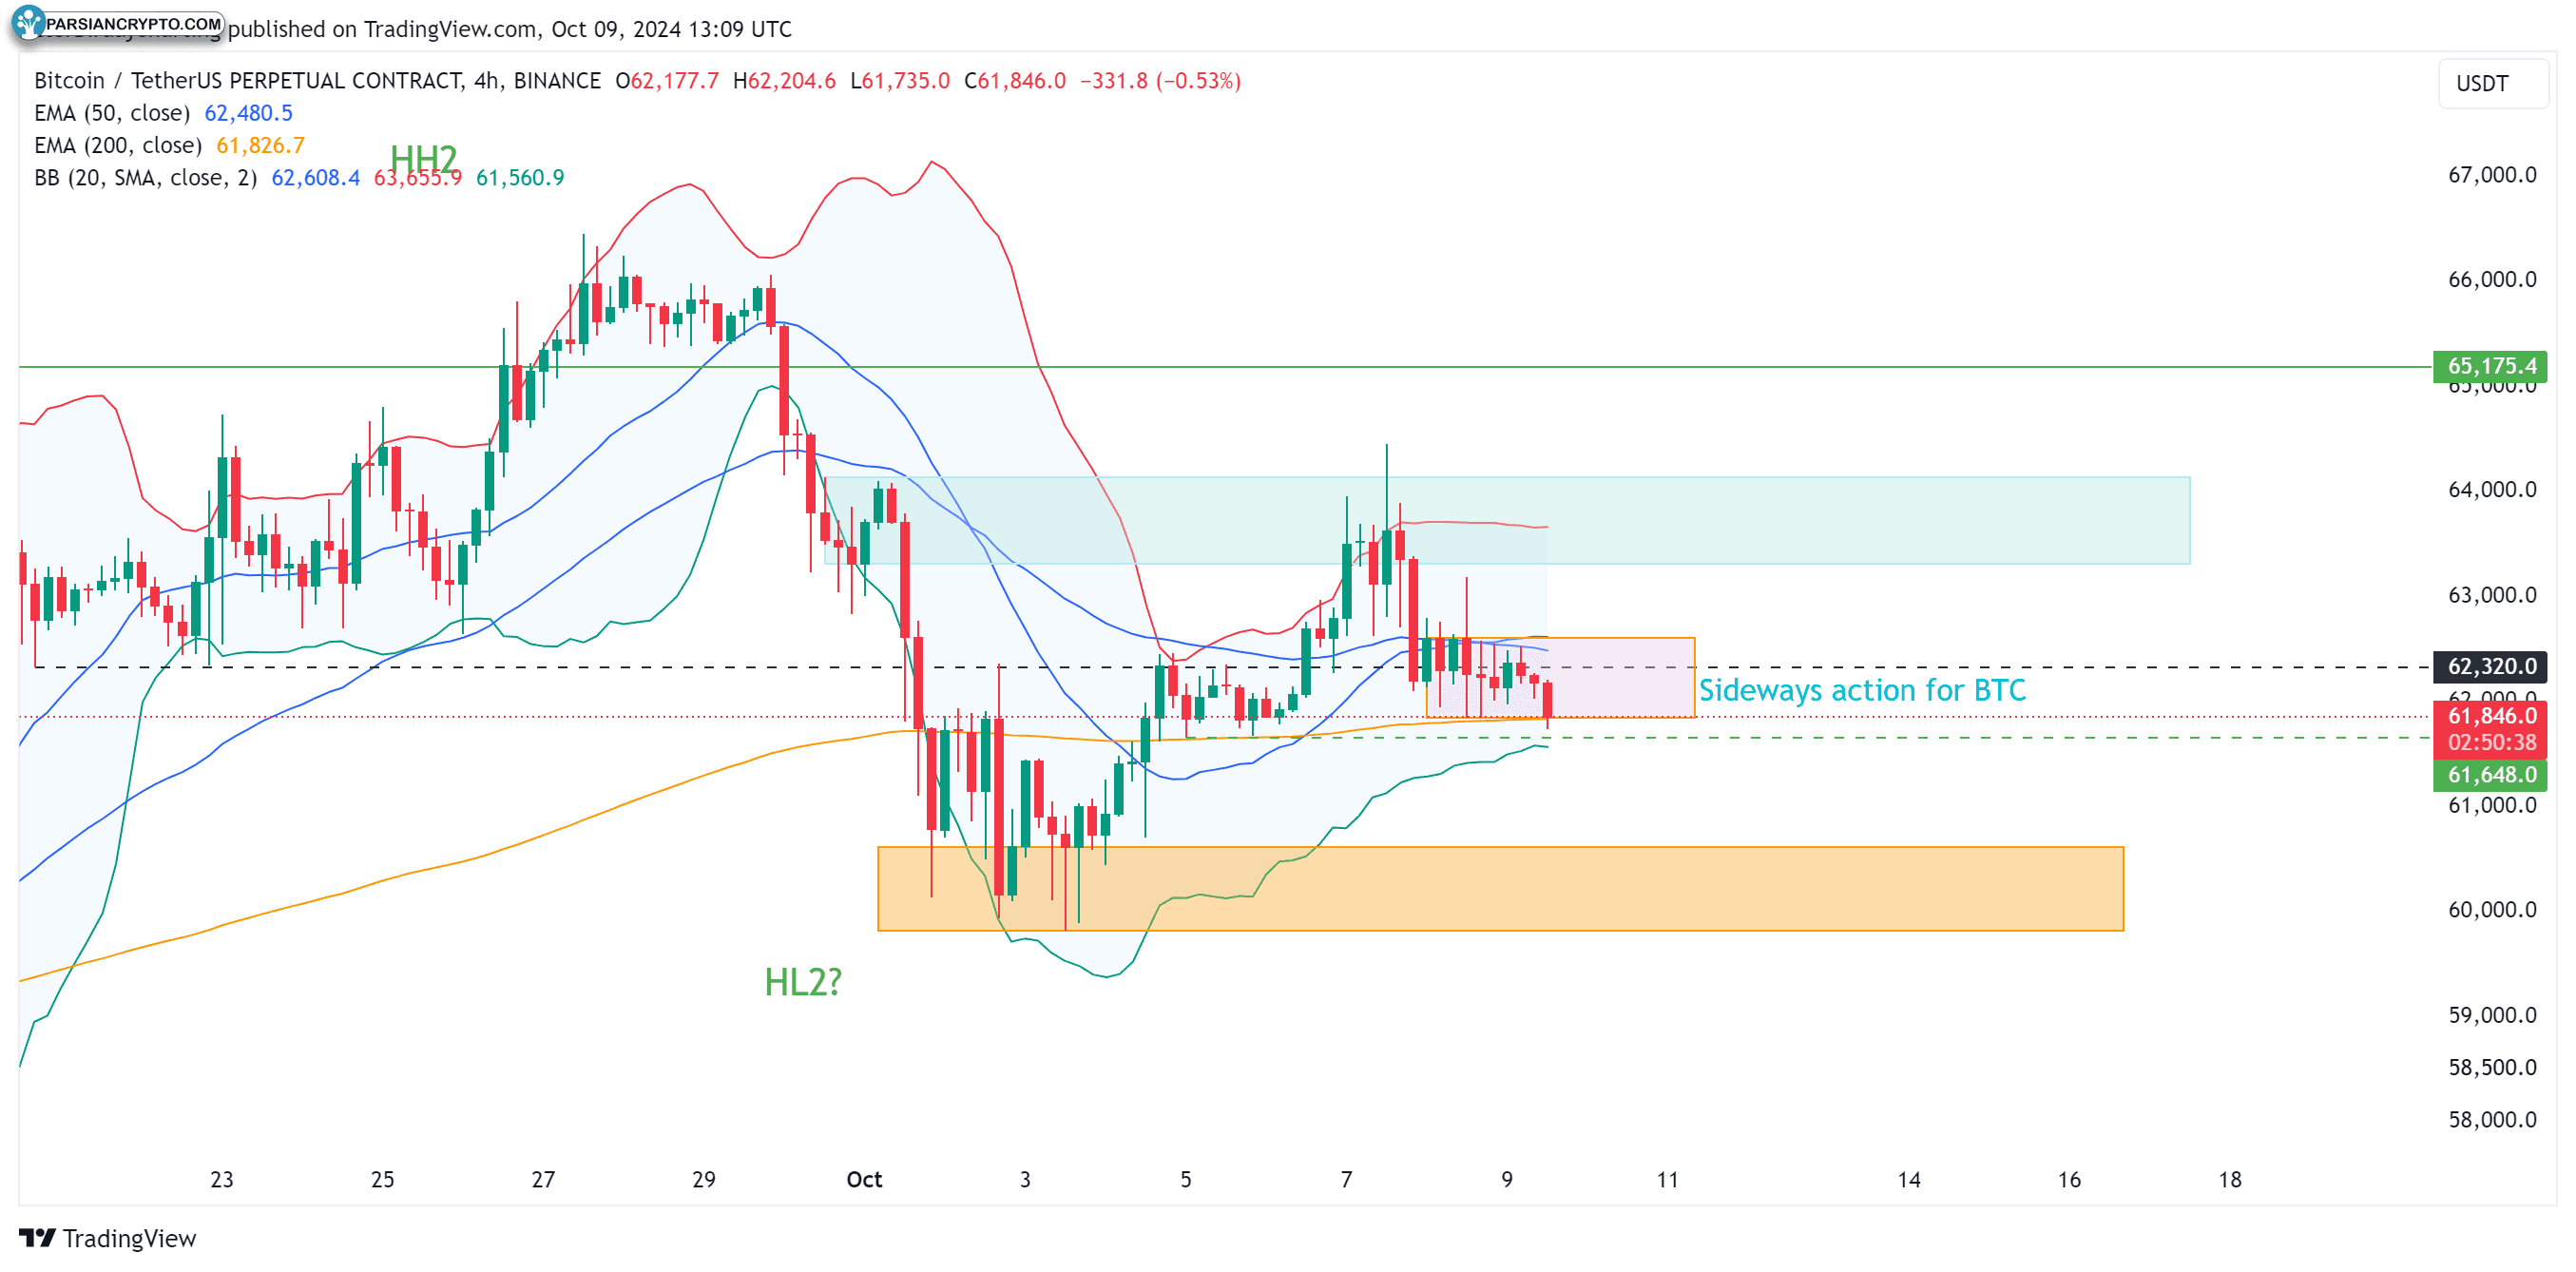Click the EMA 200 value 61,826.7
The image size is (2576, 1272).
[x=260, y=145]
